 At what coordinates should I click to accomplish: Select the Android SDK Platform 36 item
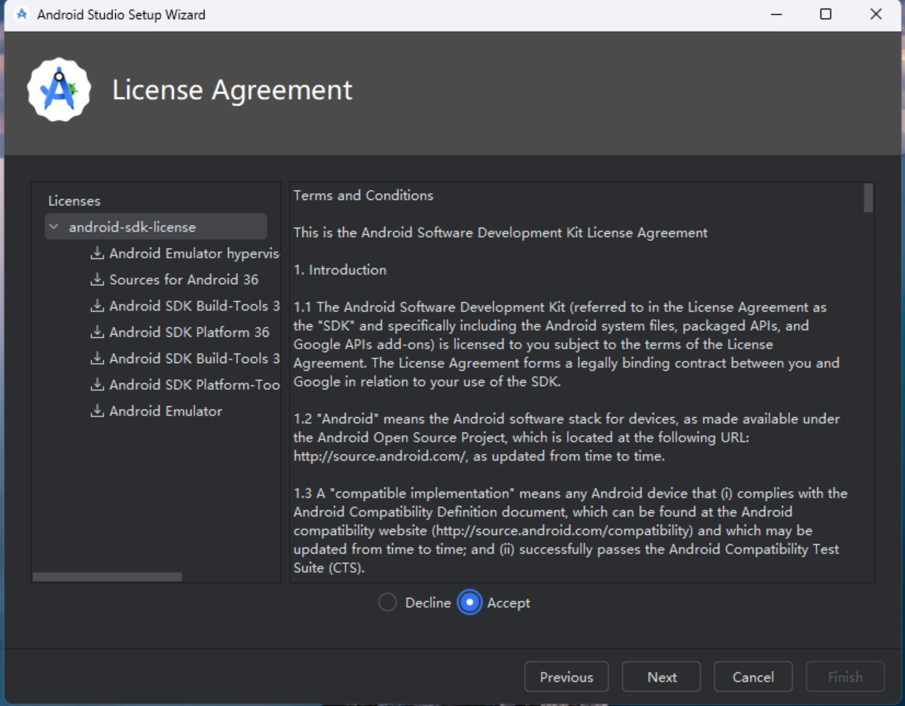point(189,332)
